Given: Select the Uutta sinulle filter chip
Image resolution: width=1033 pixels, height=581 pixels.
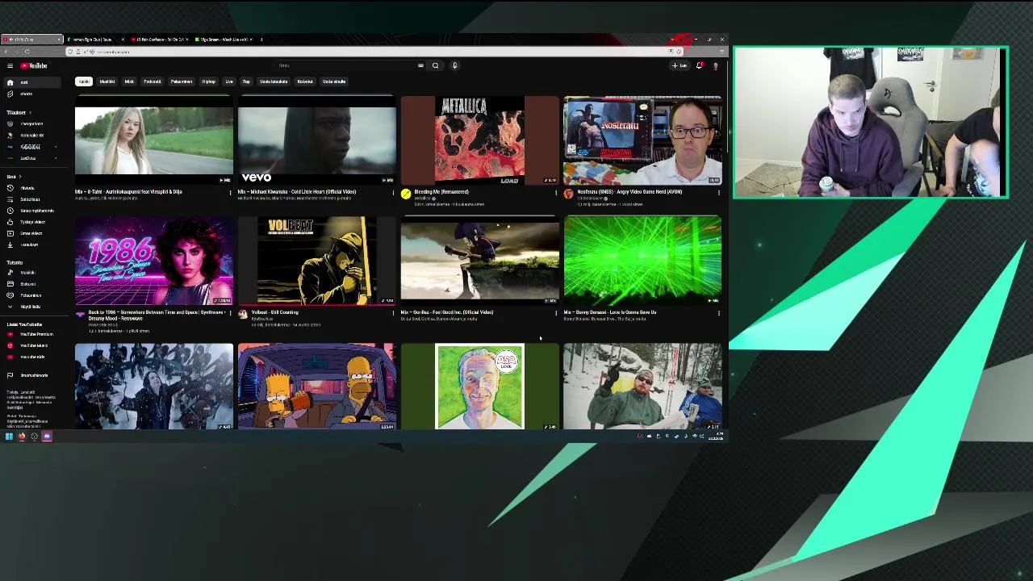Looking at the screenshot, I should point(334,82).
